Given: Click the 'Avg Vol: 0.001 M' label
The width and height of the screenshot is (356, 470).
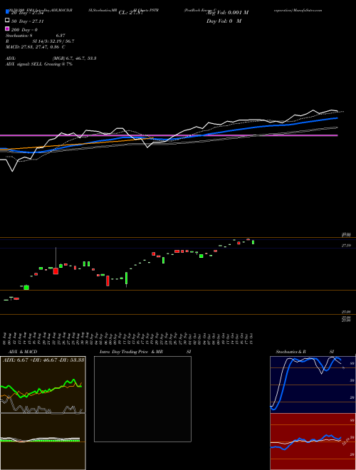Looking at the screenshot, I should point(228,13).
